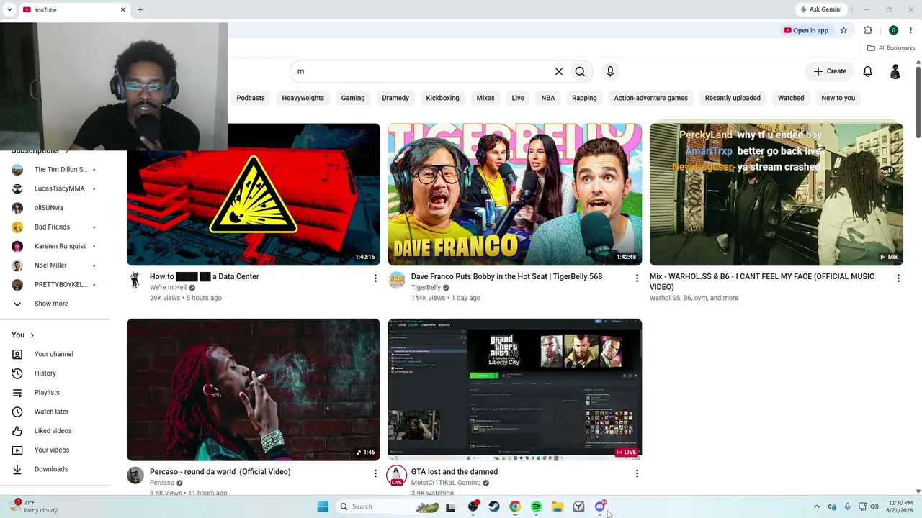
Task: Open Steam from the taskbar
Action: (494, 506)
